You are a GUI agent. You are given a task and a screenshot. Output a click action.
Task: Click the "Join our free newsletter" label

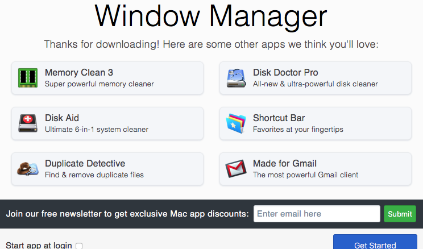(127, 214)
